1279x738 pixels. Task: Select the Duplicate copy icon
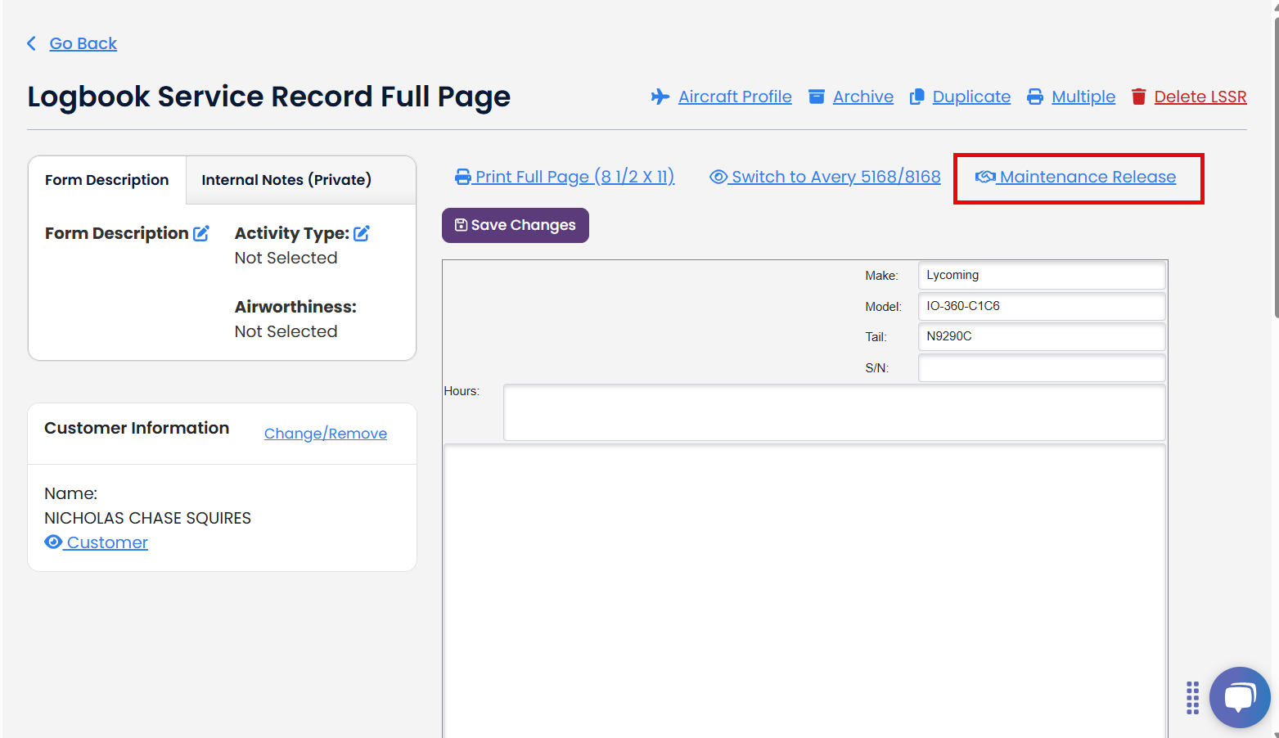(x=918, y=96)
